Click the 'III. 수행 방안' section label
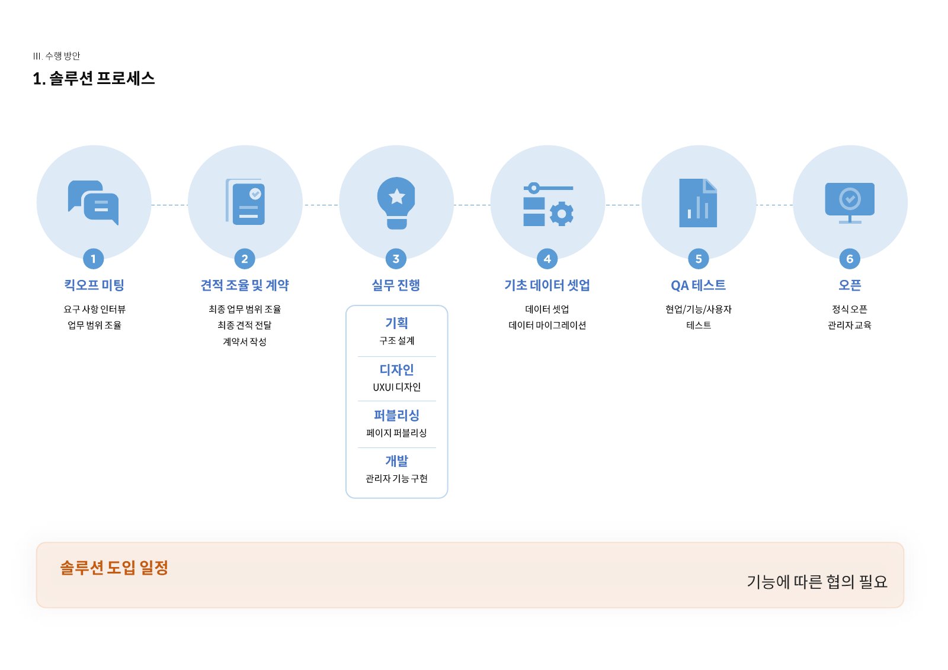The image size is (948, 670). (x=56, y=56)
